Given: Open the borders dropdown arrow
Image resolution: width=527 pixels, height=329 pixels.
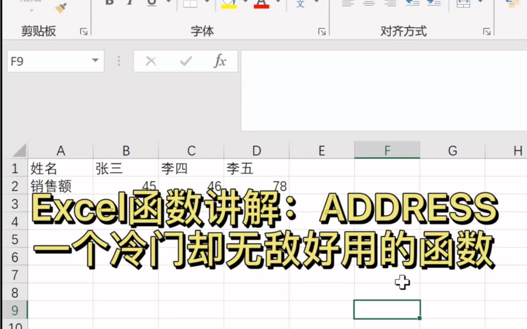Looking at the screenshot, I should pyautogui.click(x=207, y=2).
